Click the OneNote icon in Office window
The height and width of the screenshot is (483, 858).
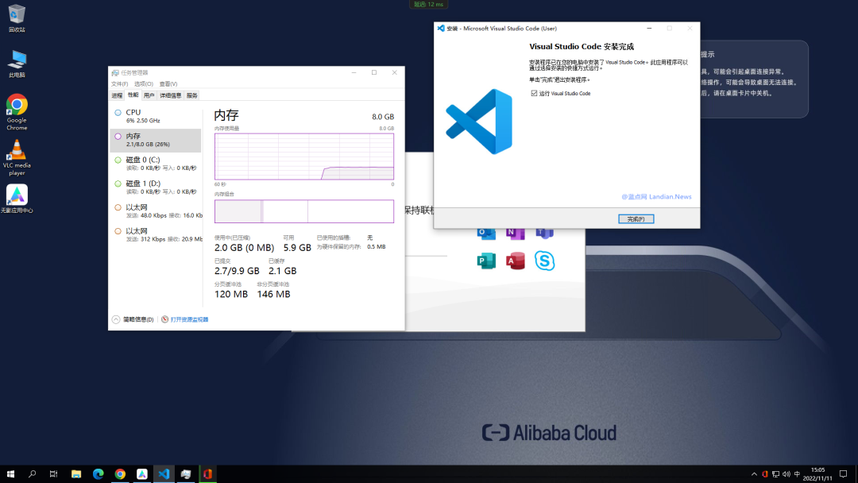(x=515, y=233)
